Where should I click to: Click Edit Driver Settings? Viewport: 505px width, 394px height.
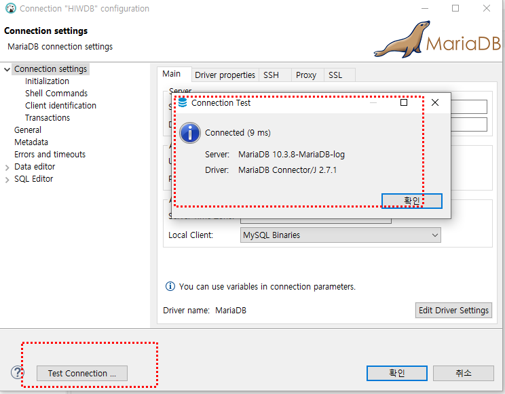(453, 311)
